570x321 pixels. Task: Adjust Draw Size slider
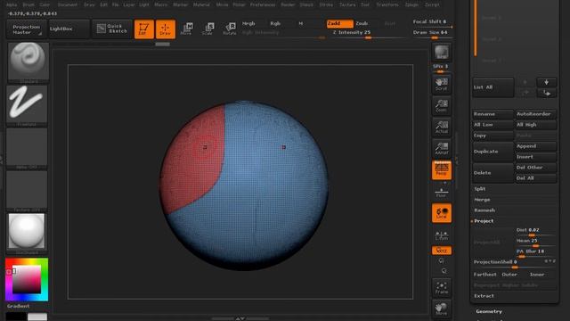coord(432,34)
